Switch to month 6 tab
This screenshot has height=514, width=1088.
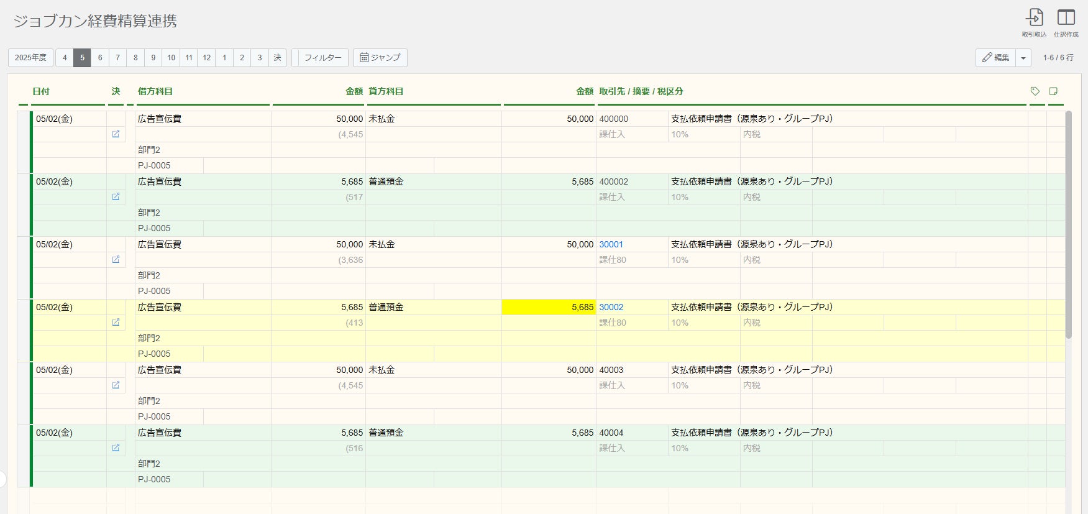tap(100, 58)
